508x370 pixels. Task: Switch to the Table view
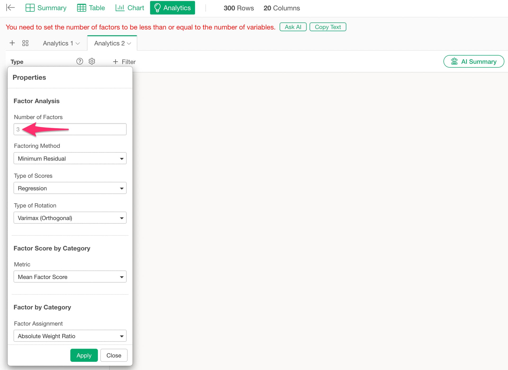pyautogui.click(x=91, y=8)
